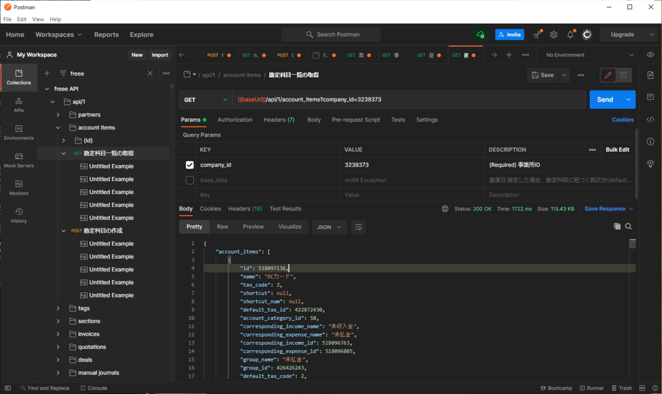Copy response body with copy icon
Viewport: 662px width, 394px height.
[617, 226]
